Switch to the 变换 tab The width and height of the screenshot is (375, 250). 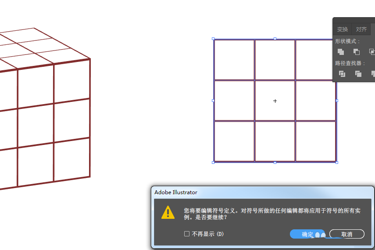[342, 29]
